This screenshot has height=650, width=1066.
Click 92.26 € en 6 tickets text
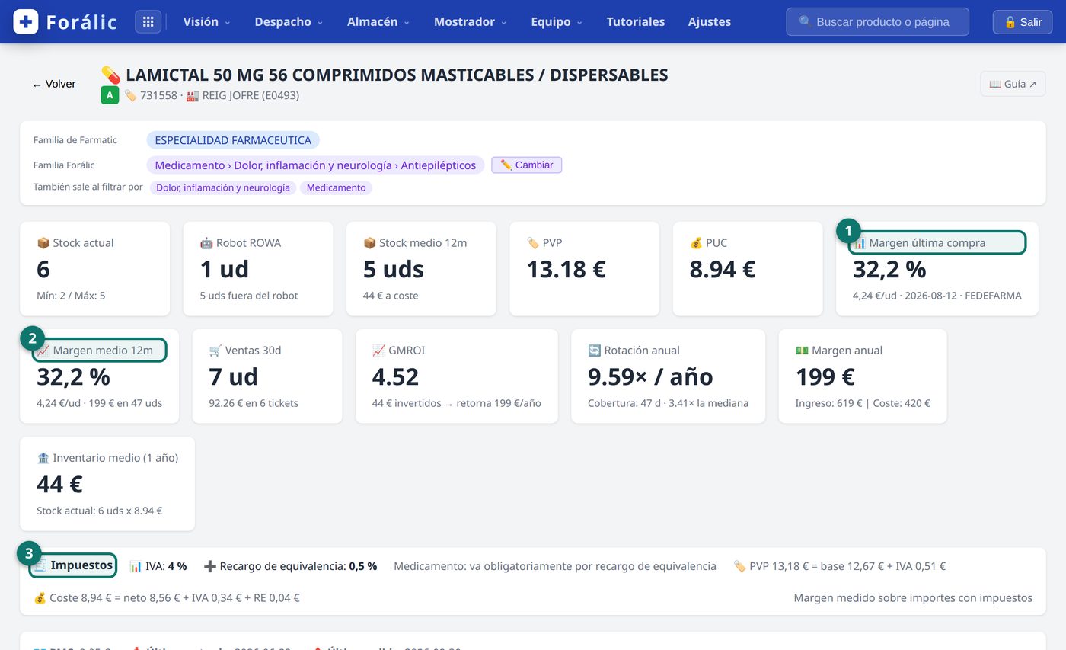(254, 403)
